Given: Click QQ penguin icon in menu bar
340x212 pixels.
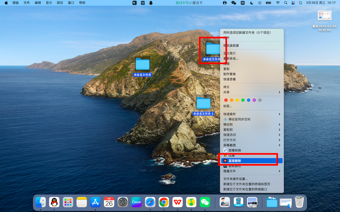Looking at the screenshot, I should (x=151, y=3).
